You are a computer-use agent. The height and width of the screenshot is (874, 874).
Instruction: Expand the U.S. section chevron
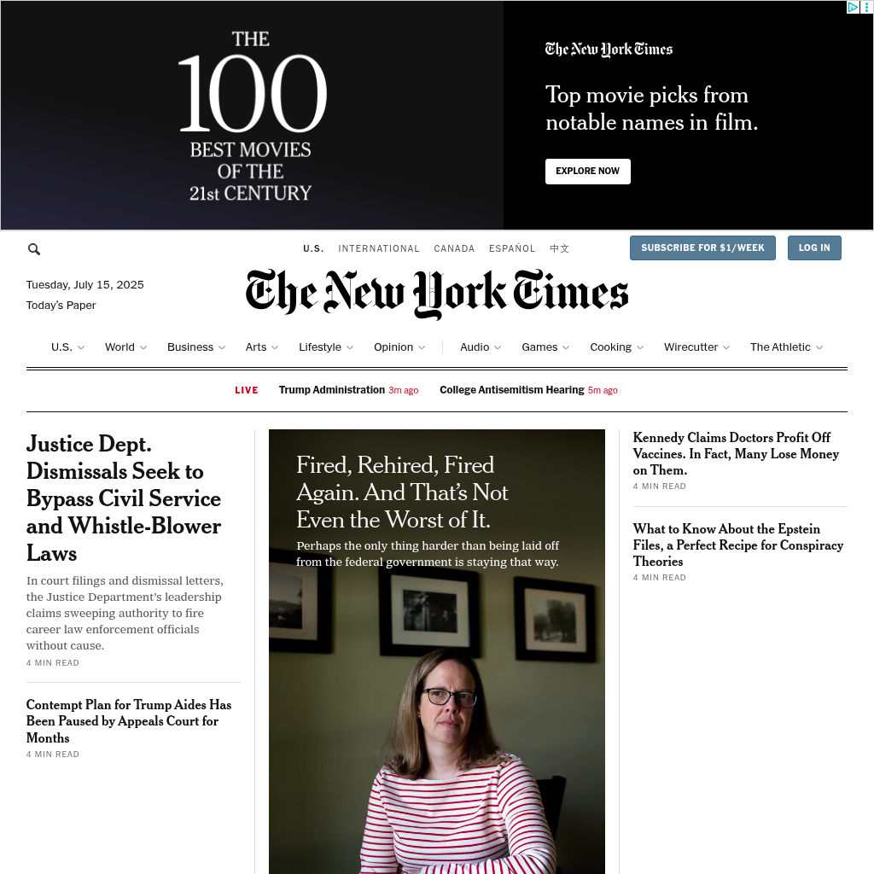tap(81, 347)
